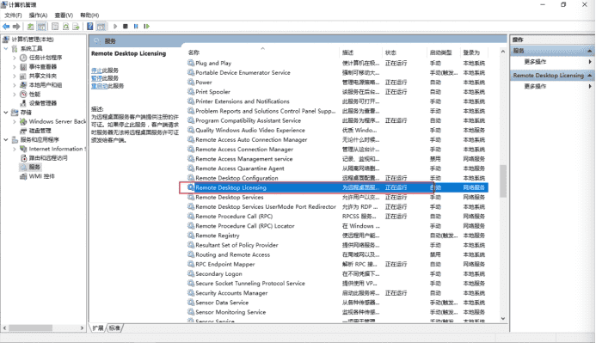The height and width of the screenshot is (343, 596).
Task: Click the services list scroll-up arrow
Action: point(503,52)
